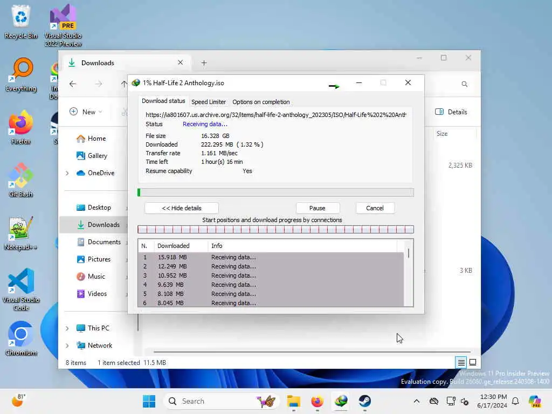Switch to the Speed Limiter tab
552x414 pixels.
(x=209, y=102)
